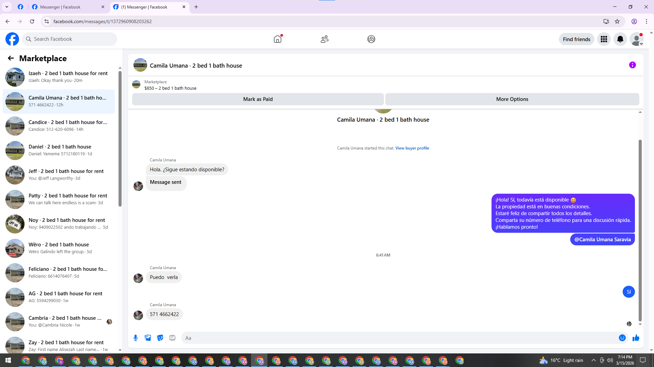
Task: Choose a GIF for the message
Action: (172, 338)
